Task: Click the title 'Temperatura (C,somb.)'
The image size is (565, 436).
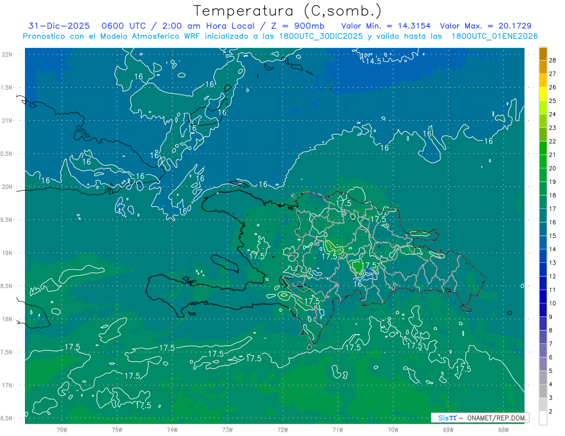Action: (288, 11)
